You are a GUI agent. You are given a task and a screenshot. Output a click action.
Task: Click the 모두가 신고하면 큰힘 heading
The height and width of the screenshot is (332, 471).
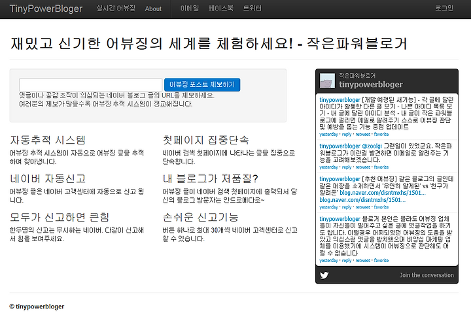tap(60, 217)
